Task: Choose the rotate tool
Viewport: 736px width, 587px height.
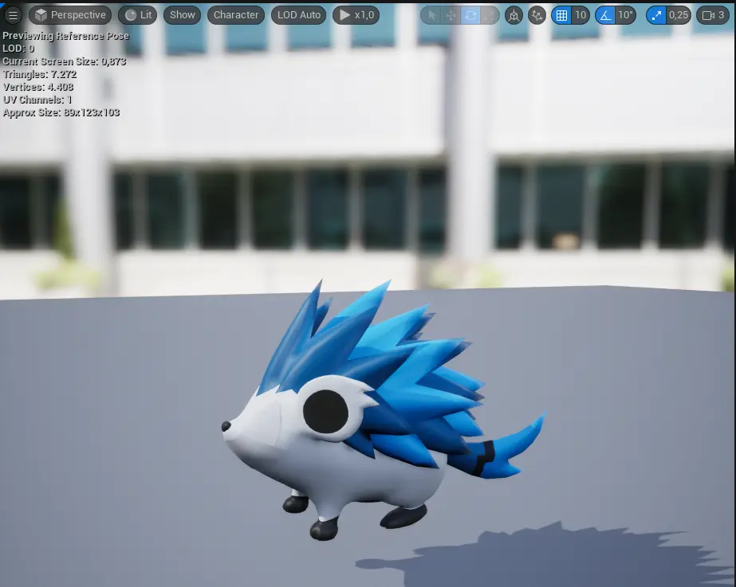Action: click(x=470, y=15)
